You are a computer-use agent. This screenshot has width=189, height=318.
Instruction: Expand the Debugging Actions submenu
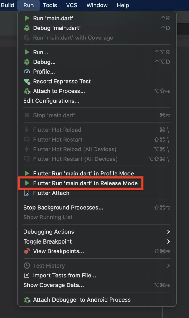tap(168, 232)
